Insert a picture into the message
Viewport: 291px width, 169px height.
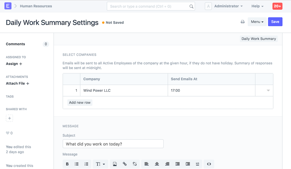(115, 164)
